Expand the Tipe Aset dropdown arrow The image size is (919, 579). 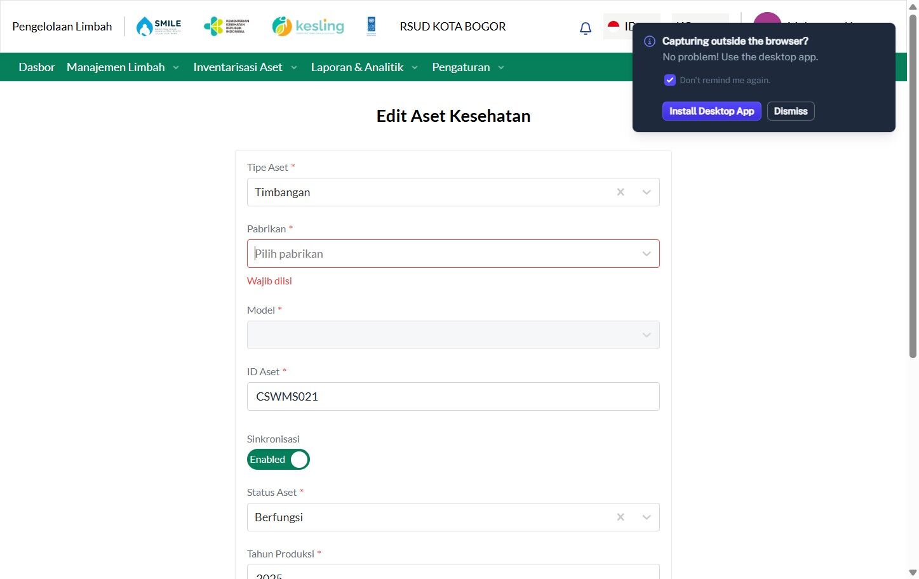[647, 192]
